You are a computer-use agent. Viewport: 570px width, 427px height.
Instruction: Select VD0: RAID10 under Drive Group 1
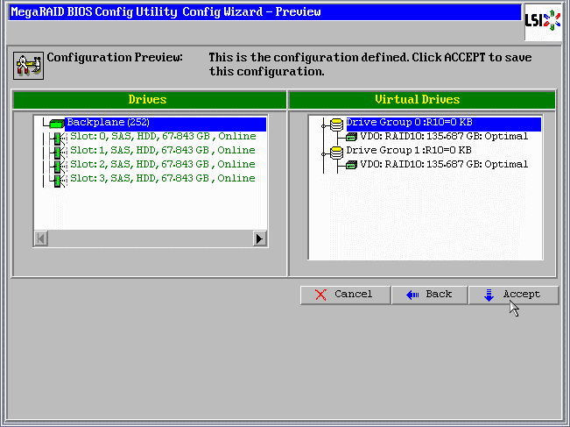[x=444, y=165]
